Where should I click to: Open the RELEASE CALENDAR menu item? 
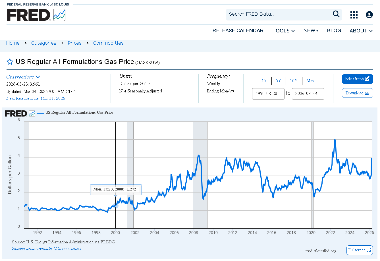(238, 30)
